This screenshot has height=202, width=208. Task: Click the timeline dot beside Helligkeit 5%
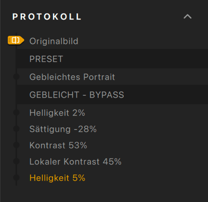click(x=17, y=178)
